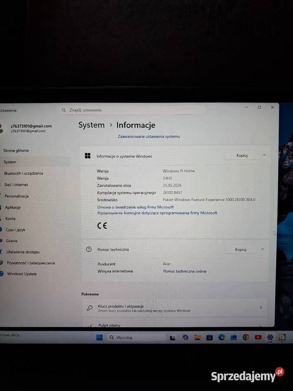Copy Pomoc techniczna details with Kopiuj
The width and height of the screenshot is (293, 391).
(x=240, y=249)
